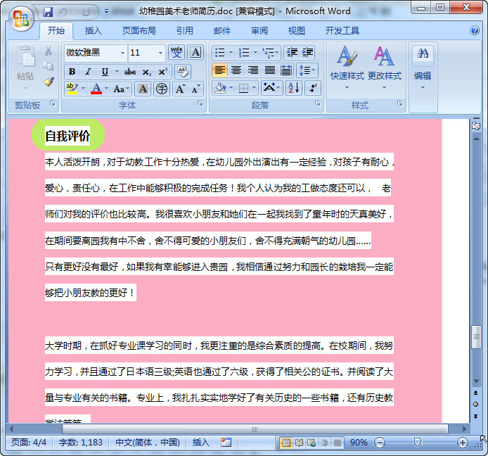Open font name dropdown 微软雅黑
This screenshot has height=456, width=488.
(x=122, y=53)
